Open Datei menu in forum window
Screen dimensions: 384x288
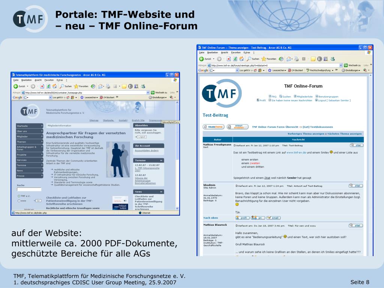201,52
